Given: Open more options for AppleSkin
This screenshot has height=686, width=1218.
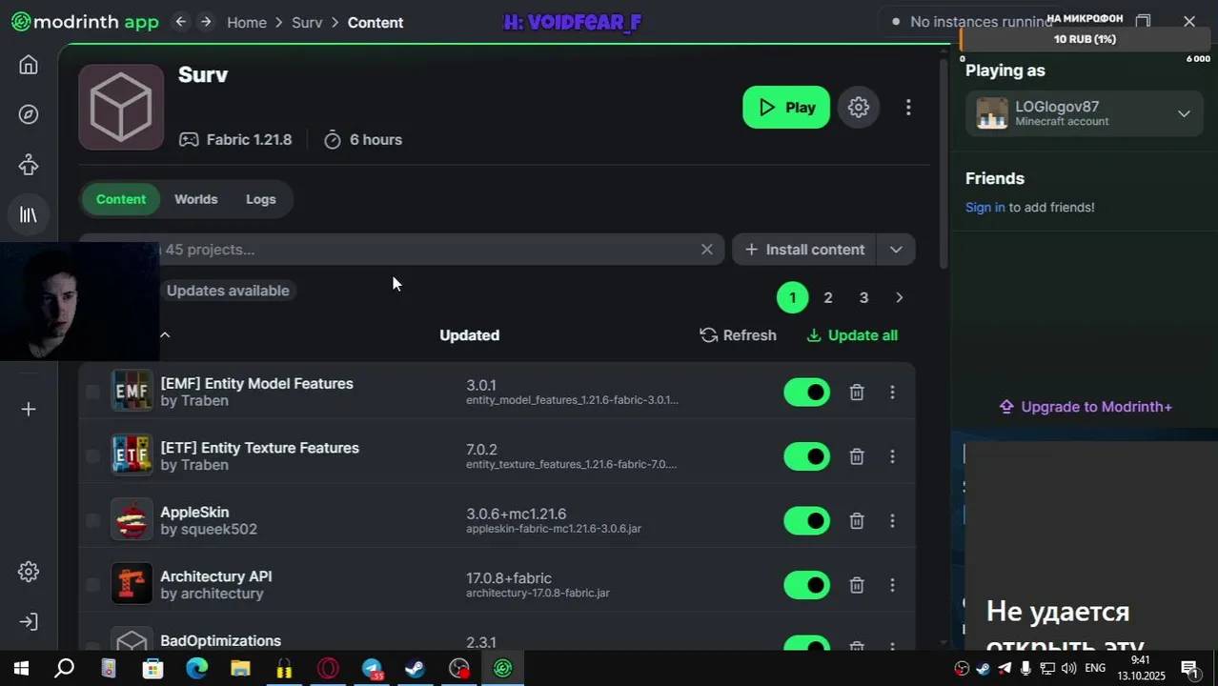Looking at the screenshot, I should (x=892, y=521).
